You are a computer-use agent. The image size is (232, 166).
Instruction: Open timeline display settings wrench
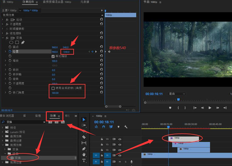tap(126, 127)
